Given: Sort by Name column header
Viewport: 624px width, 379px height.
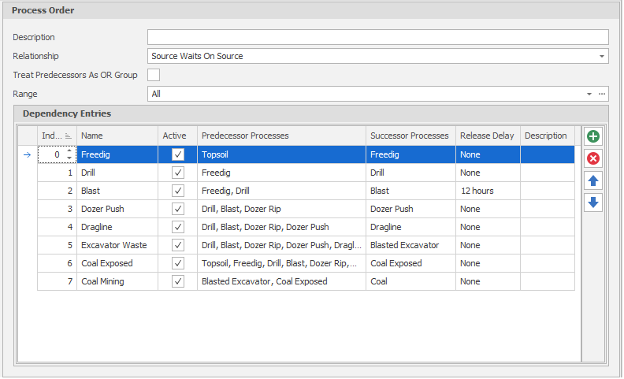Looking at the screenshot, I should [117, 136].
